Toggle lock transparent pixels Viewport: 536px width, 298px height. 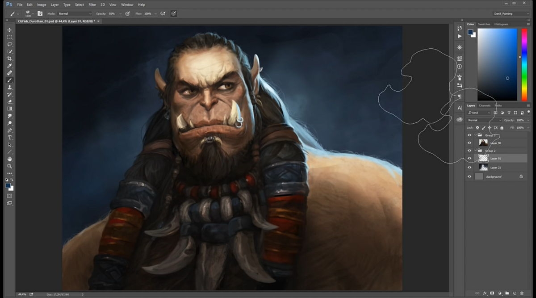pyautogui.click(x=477, y=128)
